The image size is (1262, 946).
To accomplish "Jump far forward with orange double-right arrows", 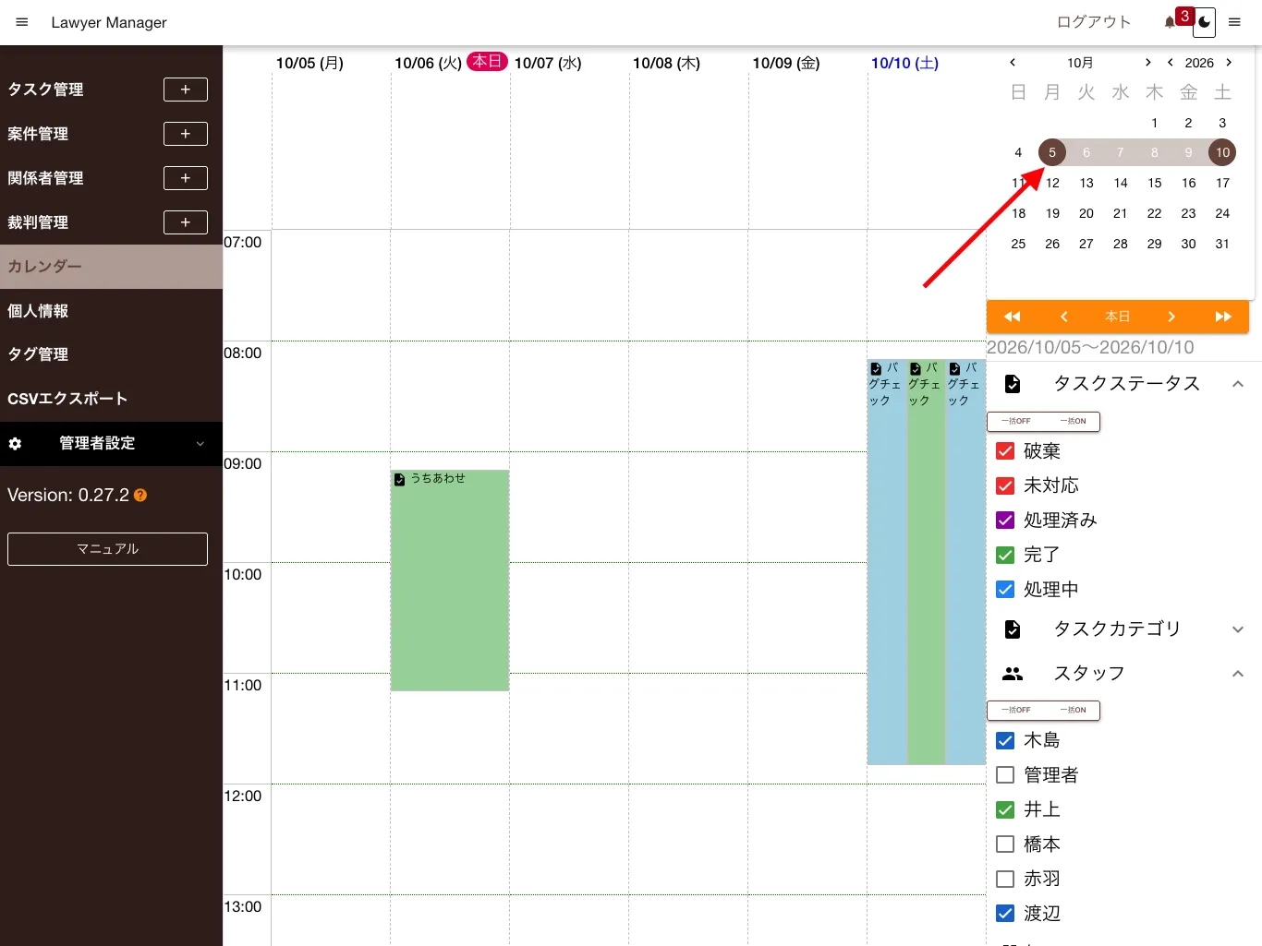I will tap(1223, 317).
